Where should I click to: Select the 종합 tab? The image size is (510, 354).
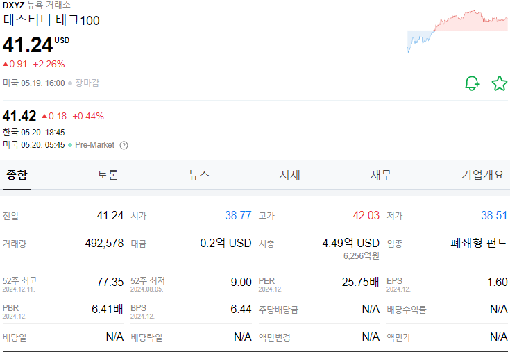17,175
